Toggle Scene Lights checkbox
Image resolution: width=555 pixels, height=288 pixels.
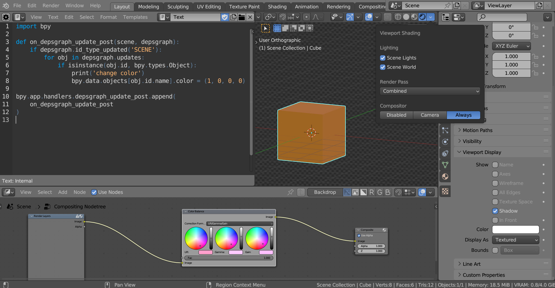383,58
